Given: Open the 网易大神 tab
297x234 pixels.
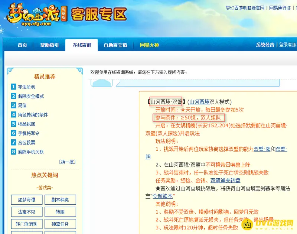Looking at the screenshot, I should 149,45.
